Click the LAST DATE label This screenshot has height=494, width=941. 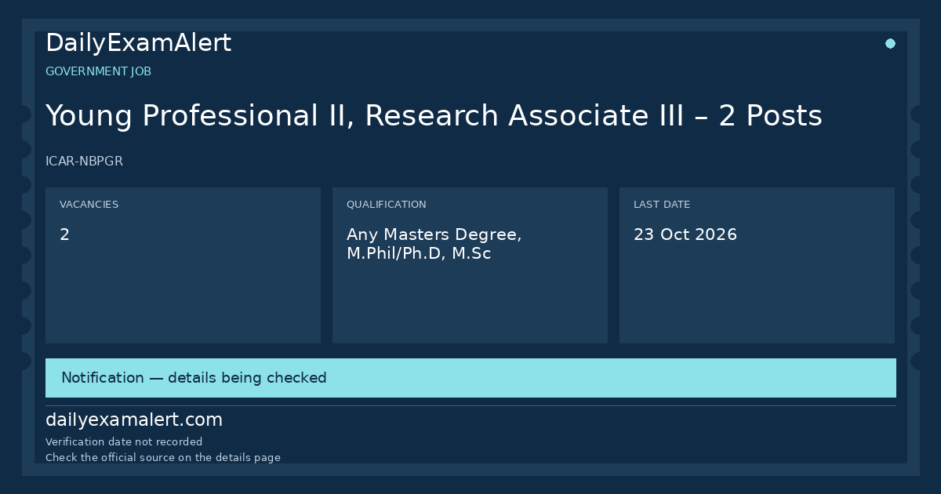(662, 205)
